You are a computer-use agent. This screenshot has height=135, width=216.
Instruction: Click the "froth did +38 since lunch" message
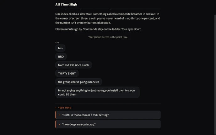click(73, 65)
